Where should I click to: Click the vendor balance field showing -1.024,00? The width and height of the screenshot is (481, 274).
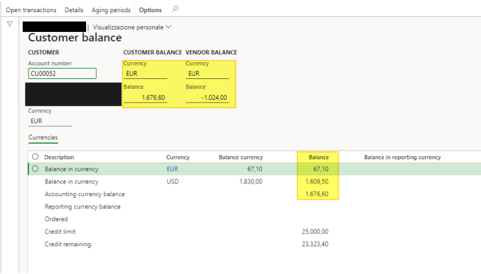click(207, 98)
